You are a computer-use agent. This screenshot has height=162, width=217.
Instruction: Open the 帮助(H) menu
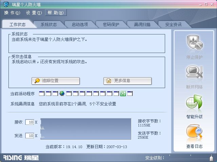pos(56,13)
